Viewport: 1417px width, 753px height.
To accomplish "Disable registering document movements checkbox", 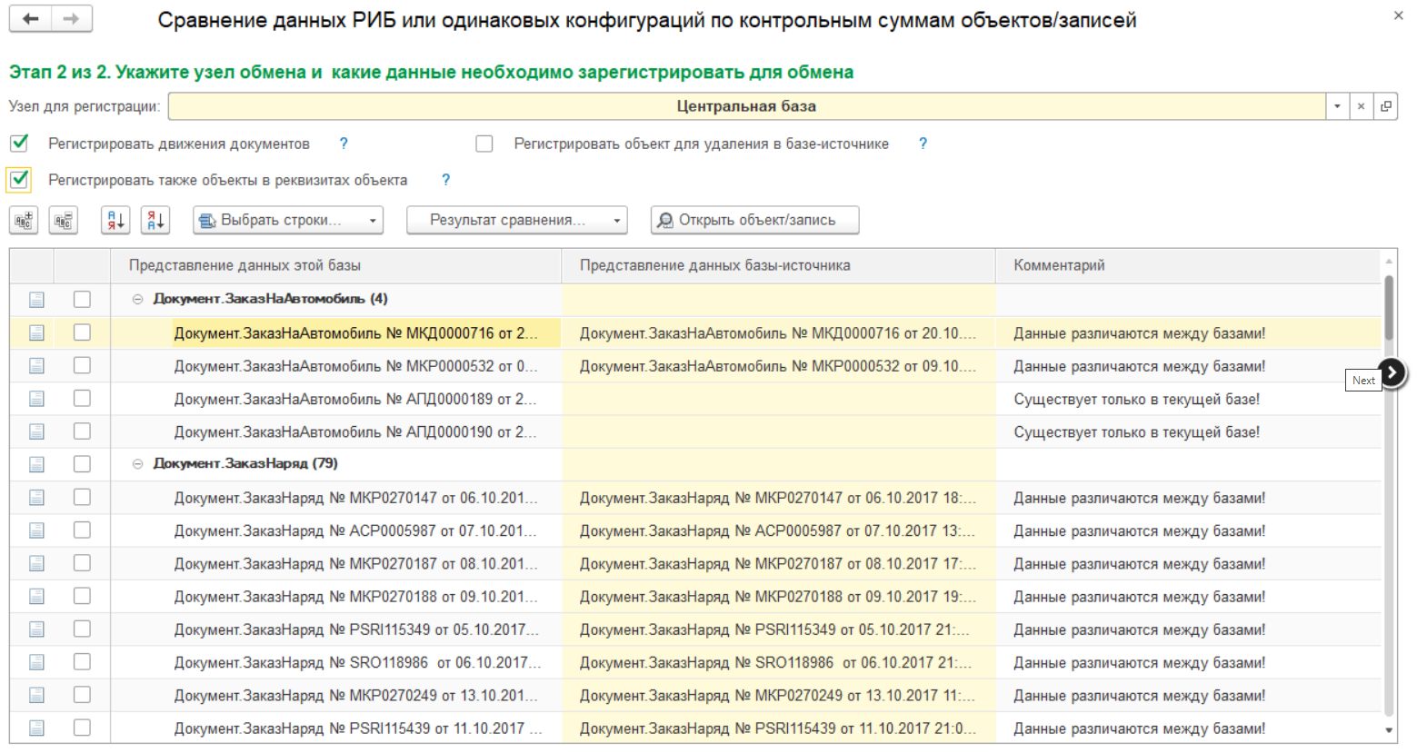I will 19,144.
